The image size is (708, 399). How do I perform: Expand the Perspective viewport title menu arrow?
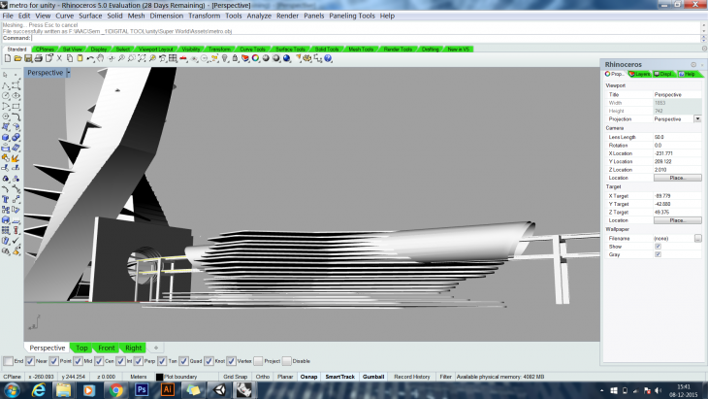coord(68,73)
